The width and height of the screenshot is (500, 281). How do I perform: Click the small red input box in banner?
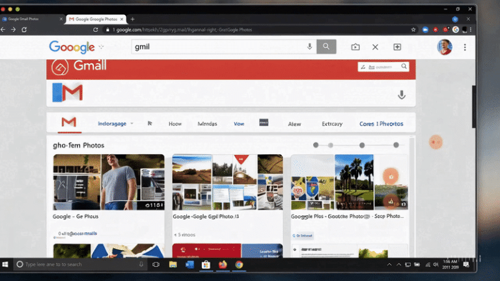[x=383, y=66]
